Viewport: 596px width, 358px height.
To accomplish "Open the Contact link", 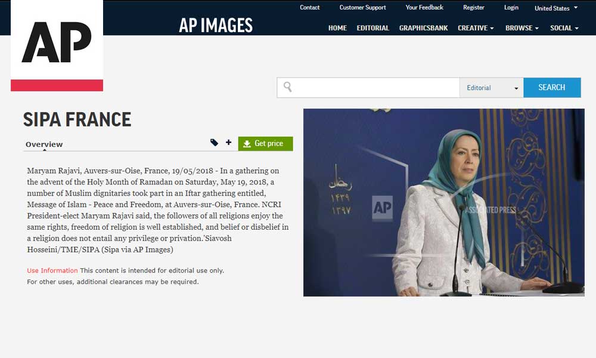I will 310,7.
